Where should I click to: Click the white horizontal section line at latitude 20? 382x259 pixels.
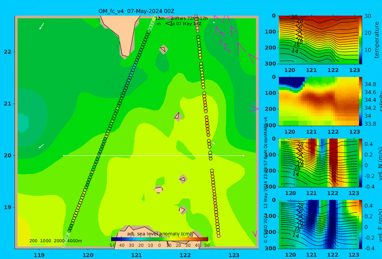tap(154, 155)
